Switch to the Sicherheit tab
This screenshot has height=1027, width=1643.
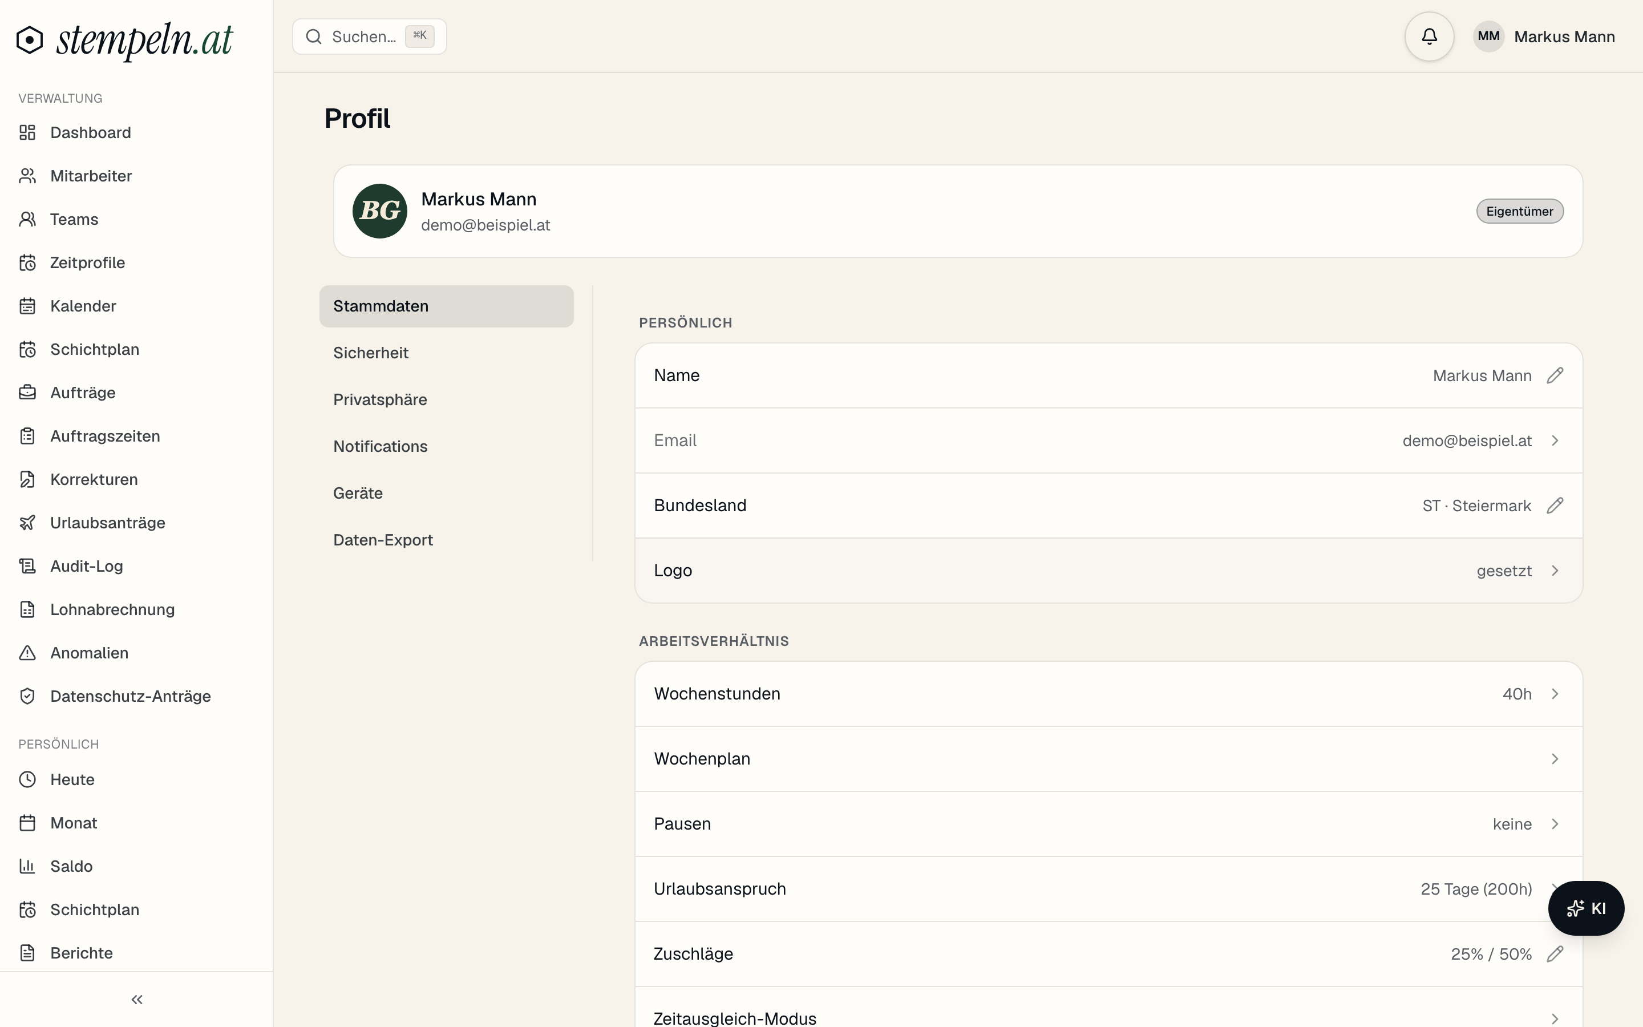coord(446,353)
